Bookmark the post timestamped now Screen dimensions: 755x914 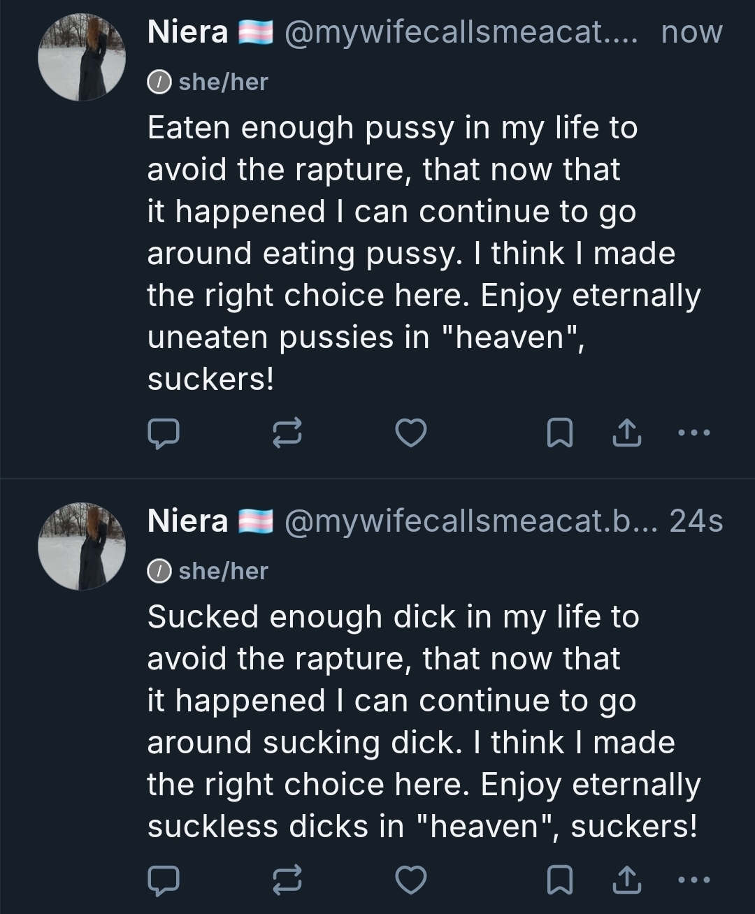pos(559,433)
